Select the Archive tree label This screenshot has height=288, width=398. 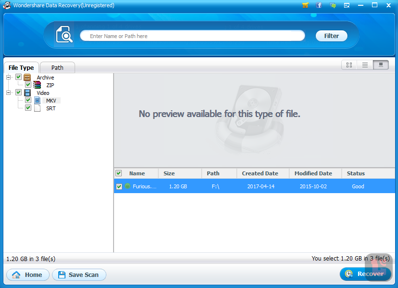(x=45, y=78)
